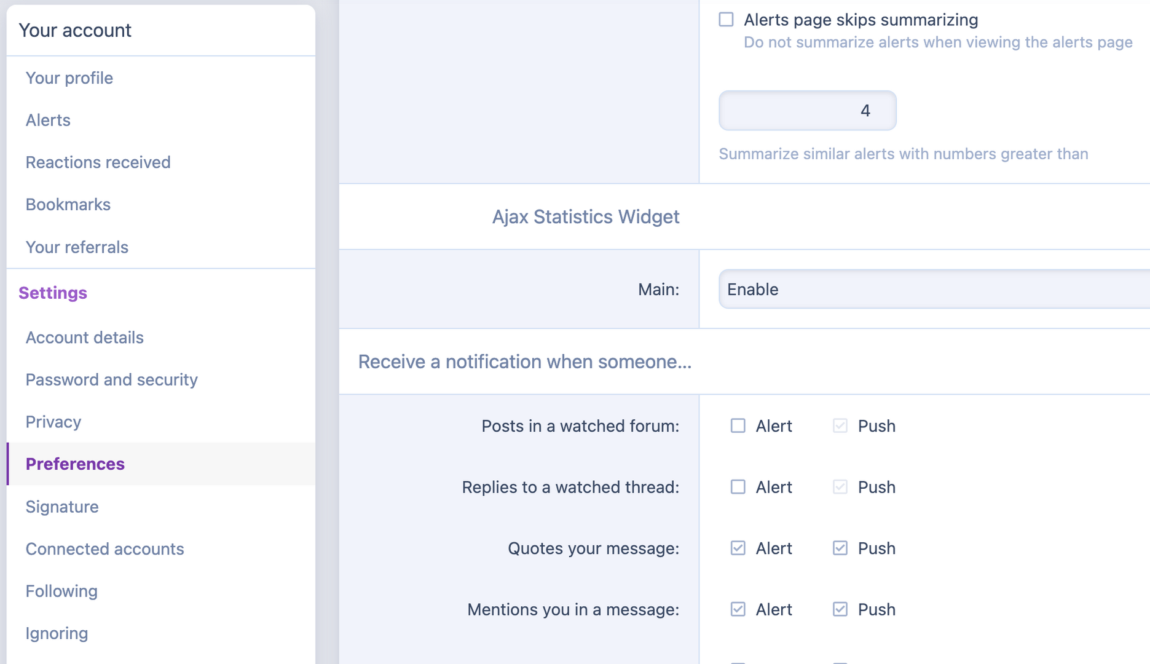
Task: Open Your profile page
Action: pos(161,78)
